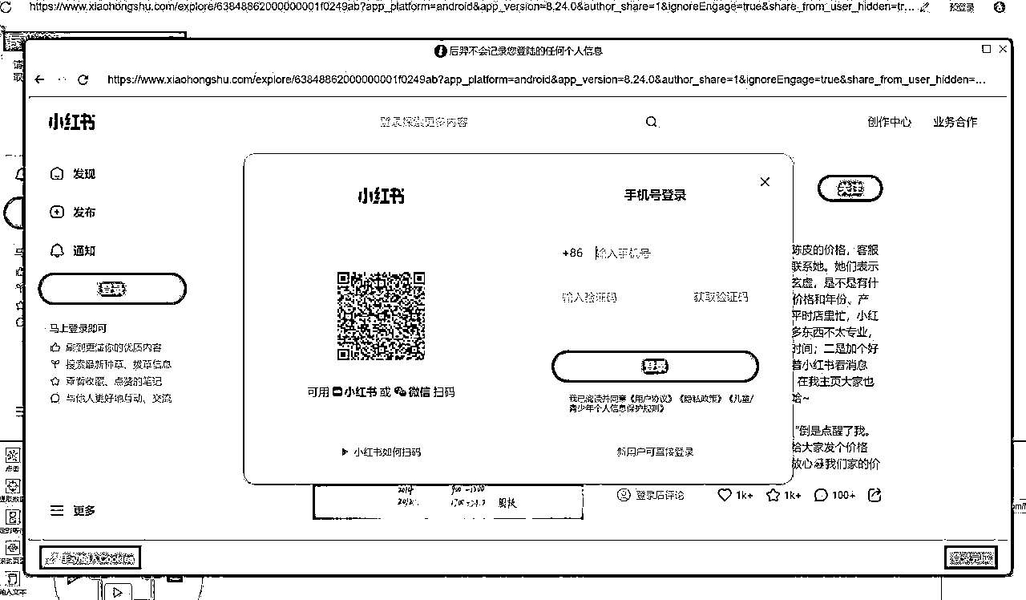The height and width of the screenshot is (600, 1026).
Task: Click the share icon after the comment count
Action: [x=875, y=495]
